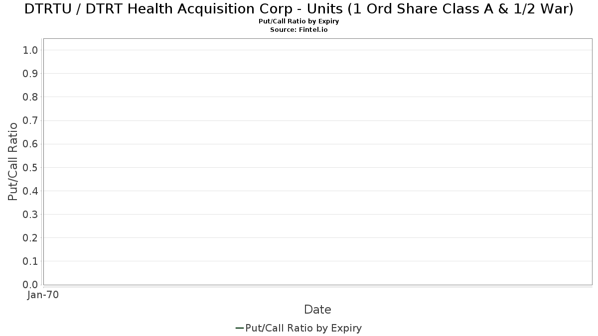This screenshot has height=336, width=598.
Task: Click the dark green legend line marker
Action: click(x=239, y=328)
